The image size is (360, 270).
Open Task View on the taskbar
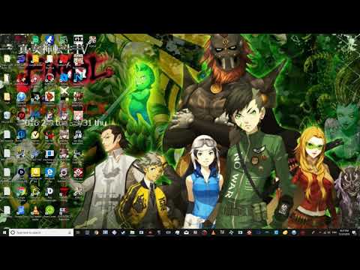coord(78,232)
